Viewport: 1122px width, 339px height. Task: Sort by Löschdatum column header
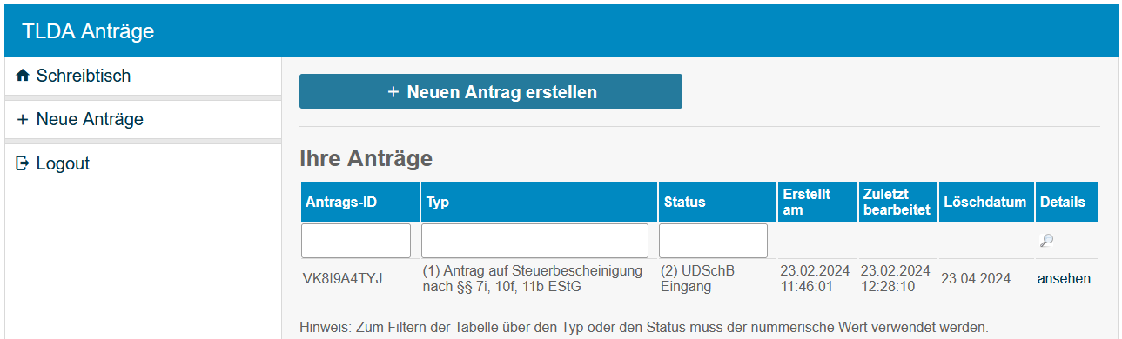(x=985, y=202)
